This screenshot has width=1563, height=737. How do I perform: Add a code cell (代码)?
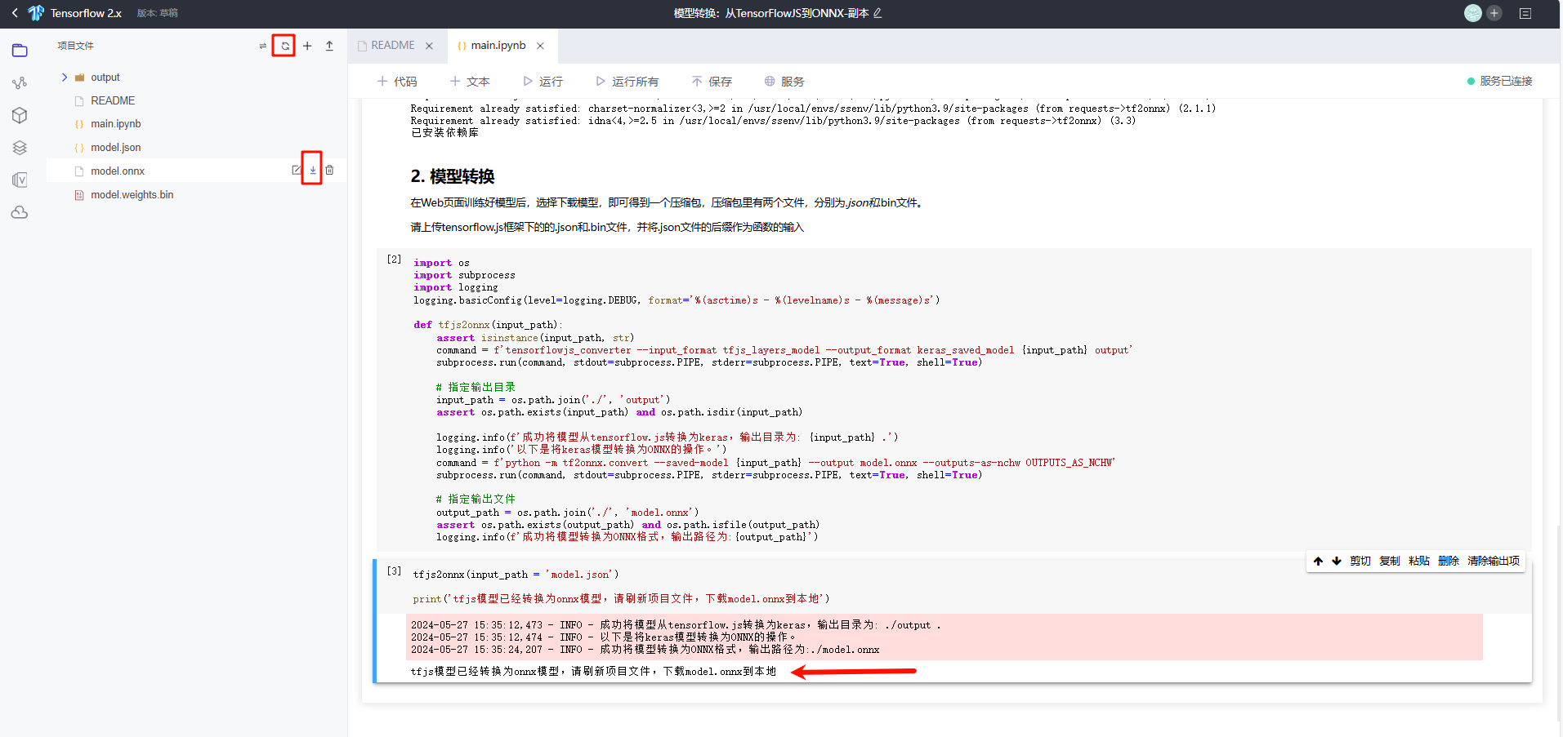(397, 82)
